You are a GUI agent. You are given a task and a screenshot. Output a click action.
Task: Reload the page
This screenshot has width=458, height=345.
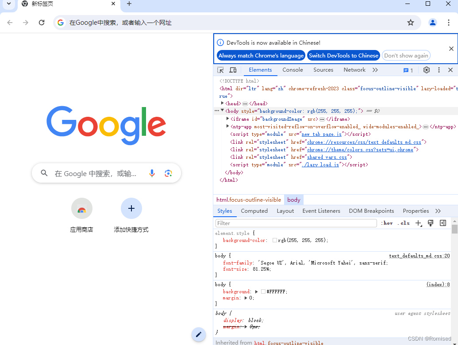click(x=42, y=23)
